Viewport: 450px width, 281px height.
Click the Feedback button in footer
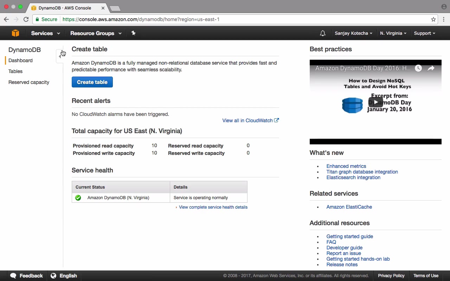pyautogui.click(x=27, y=276)
